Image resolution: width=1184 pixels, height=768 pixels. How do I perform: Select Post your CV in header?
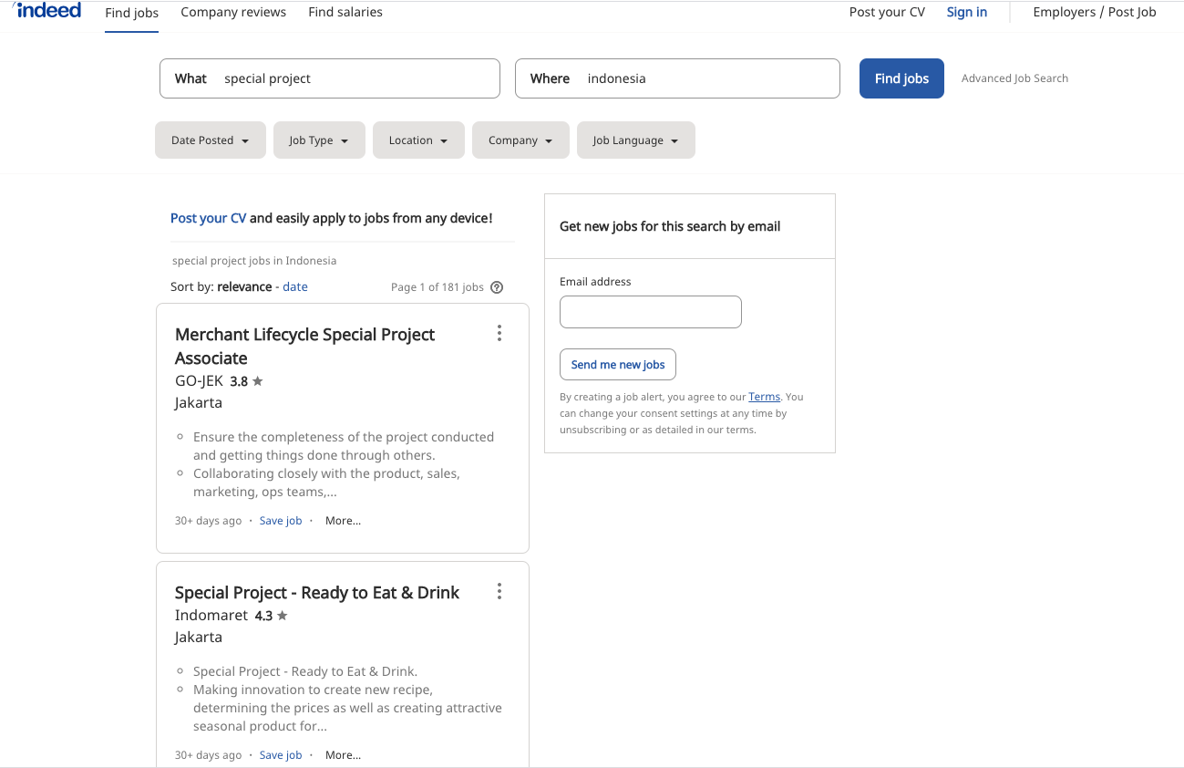click(887, 12)
